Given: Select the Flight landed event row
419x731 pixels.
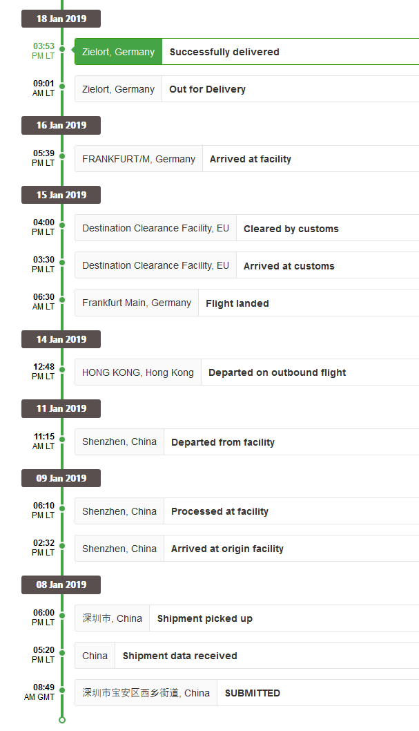Looking at the screenshot, I should [246, 303].
